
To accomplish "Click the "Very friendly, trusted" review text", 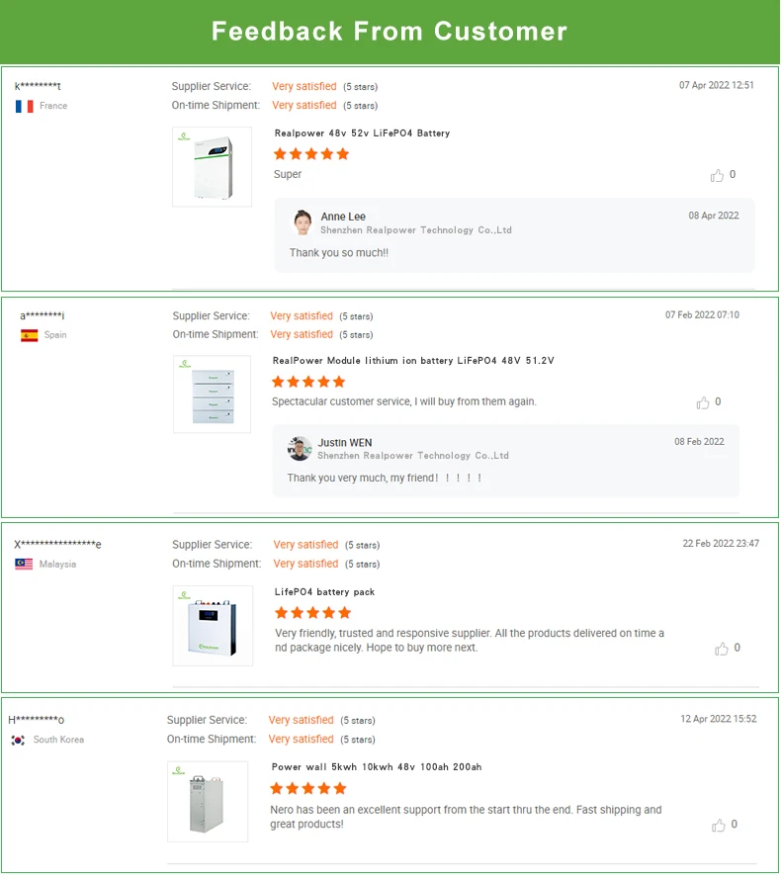I will point(469,640).
